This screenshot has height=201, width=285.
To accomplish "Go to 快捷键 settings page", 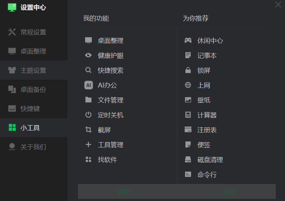I will (x=30, y=109).
